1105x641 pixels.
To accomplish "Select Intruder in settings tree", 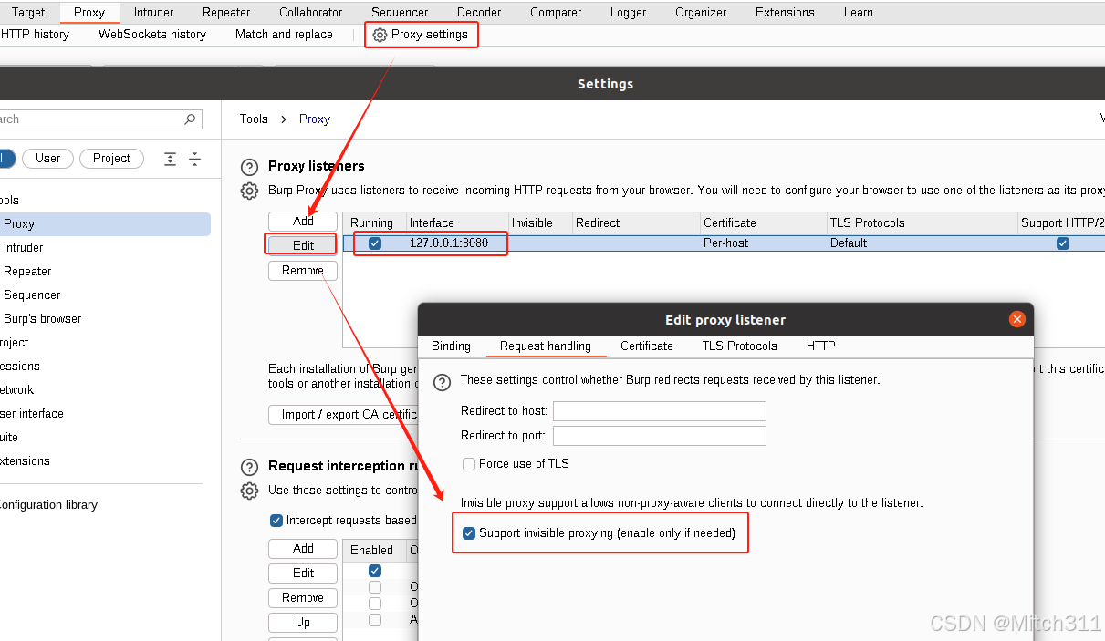I will [x=24, y=248].
